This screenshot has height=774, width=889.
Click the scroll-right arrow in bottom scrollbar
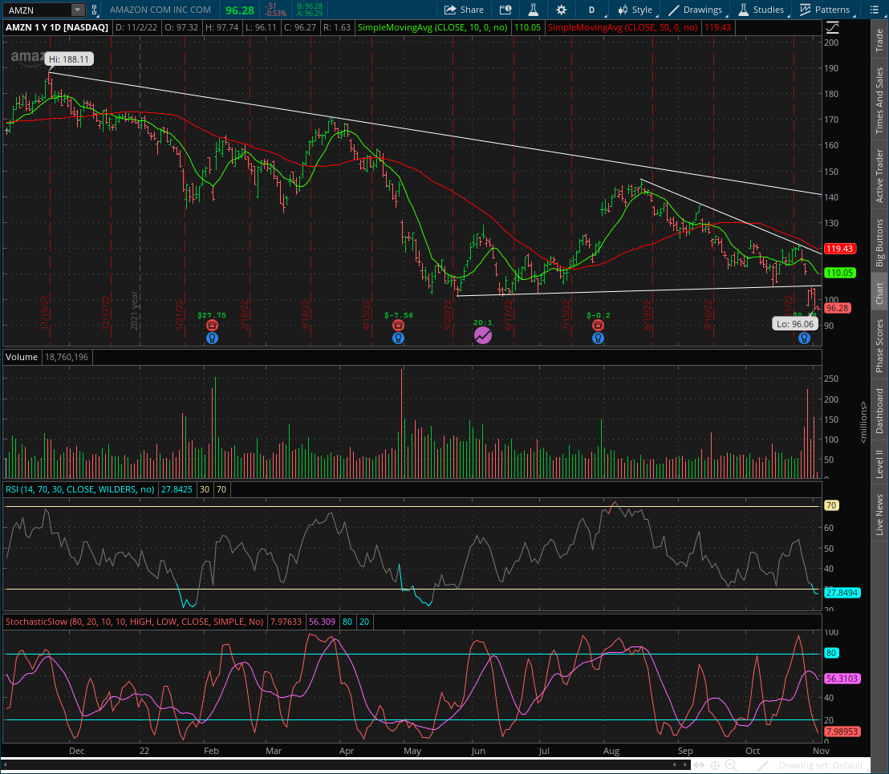click(x=686, y=765)
